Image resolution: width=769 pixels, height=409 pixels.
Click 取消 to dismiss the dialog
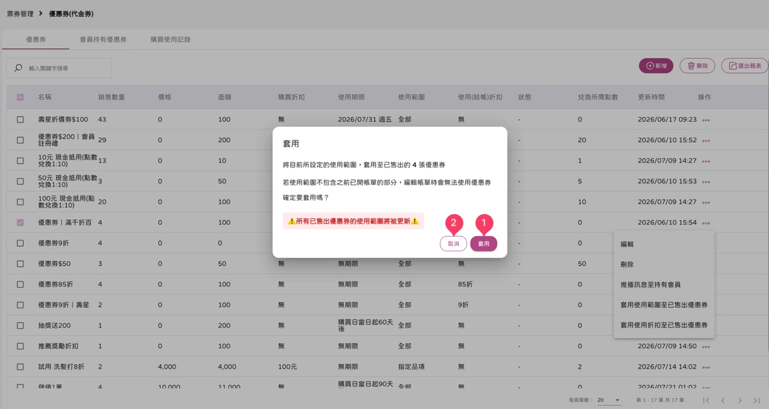coord(454,244)
